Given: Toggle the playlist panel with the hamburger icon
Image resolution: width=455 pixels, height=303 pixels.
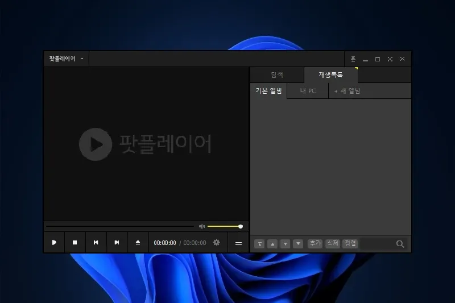Looking at the screenshot, I should (x=238, y=243).
